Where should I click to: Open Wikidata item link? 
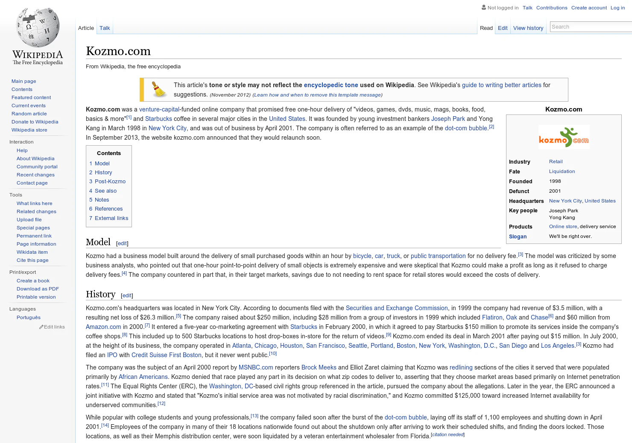32,252
